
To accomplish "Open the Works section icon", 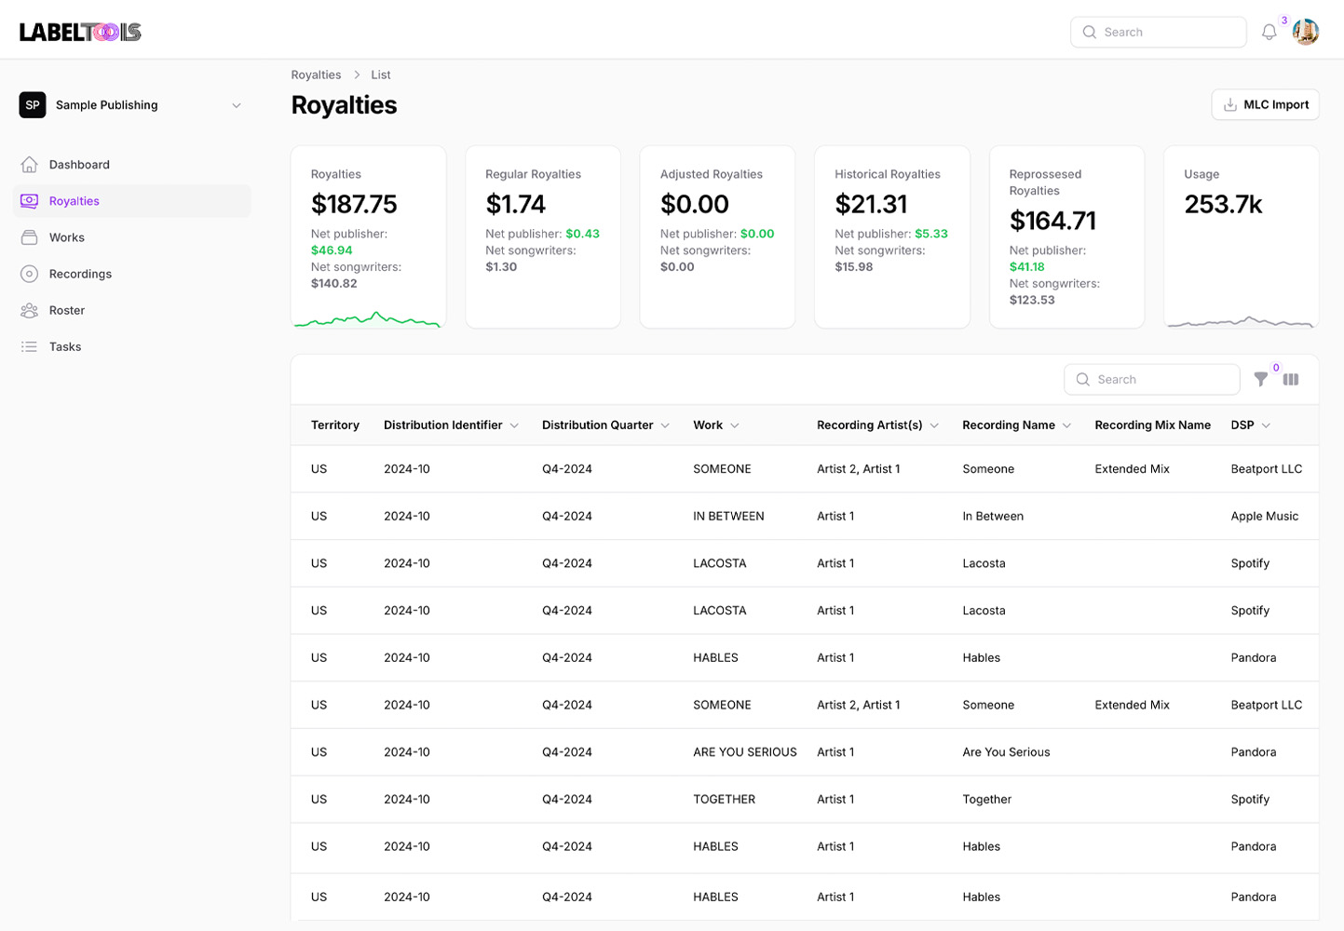I will pos(28,237).
